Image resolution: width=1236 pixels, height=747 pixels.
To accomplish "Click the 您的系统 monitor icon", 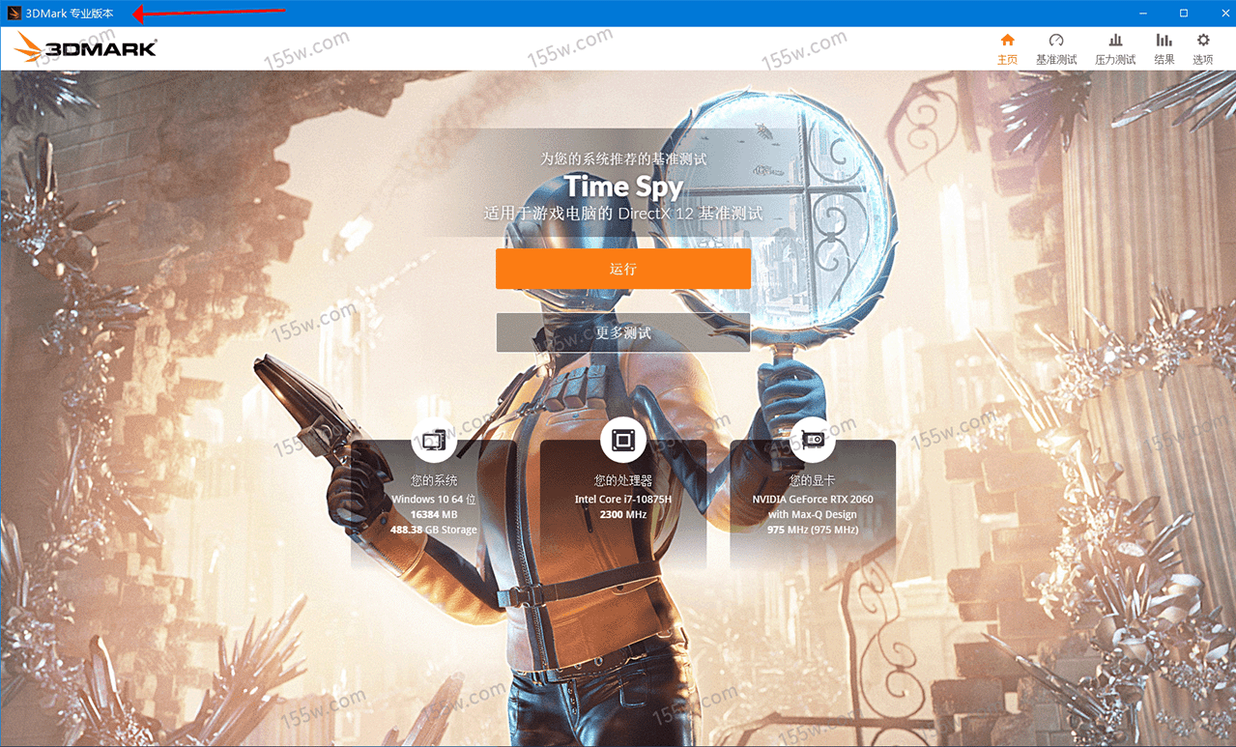I will click(434, 441).
